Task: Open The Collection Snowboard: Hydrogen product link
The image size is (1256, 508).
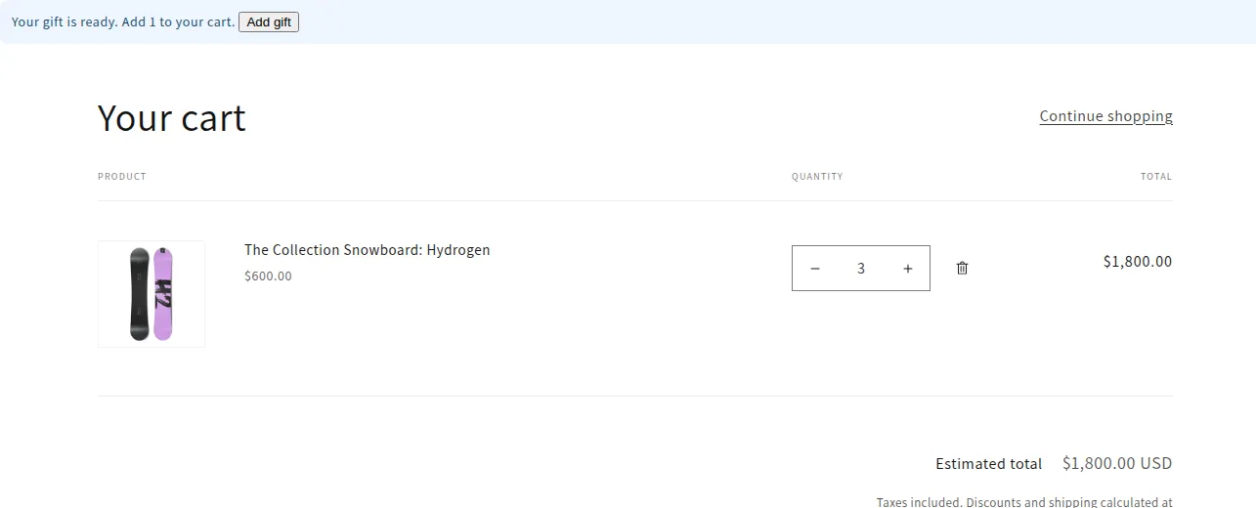Action: [367, 250]
